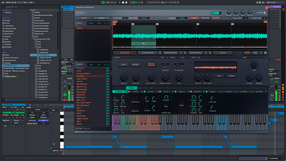Open the Stretch Melodic dropdown
The image size is (286, 161).
183,18
